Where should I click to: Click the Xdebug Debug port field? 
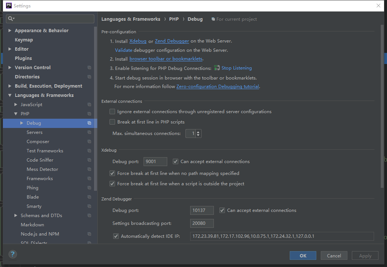tap(155, 162)
